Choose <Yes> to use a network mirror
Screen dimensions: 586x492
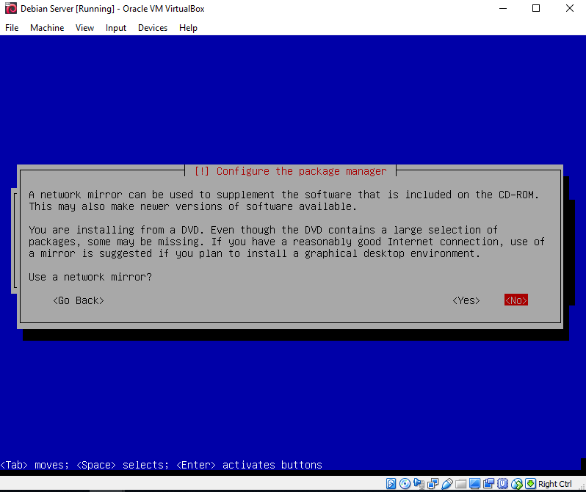pyautogui.click(x=466, y=300)
